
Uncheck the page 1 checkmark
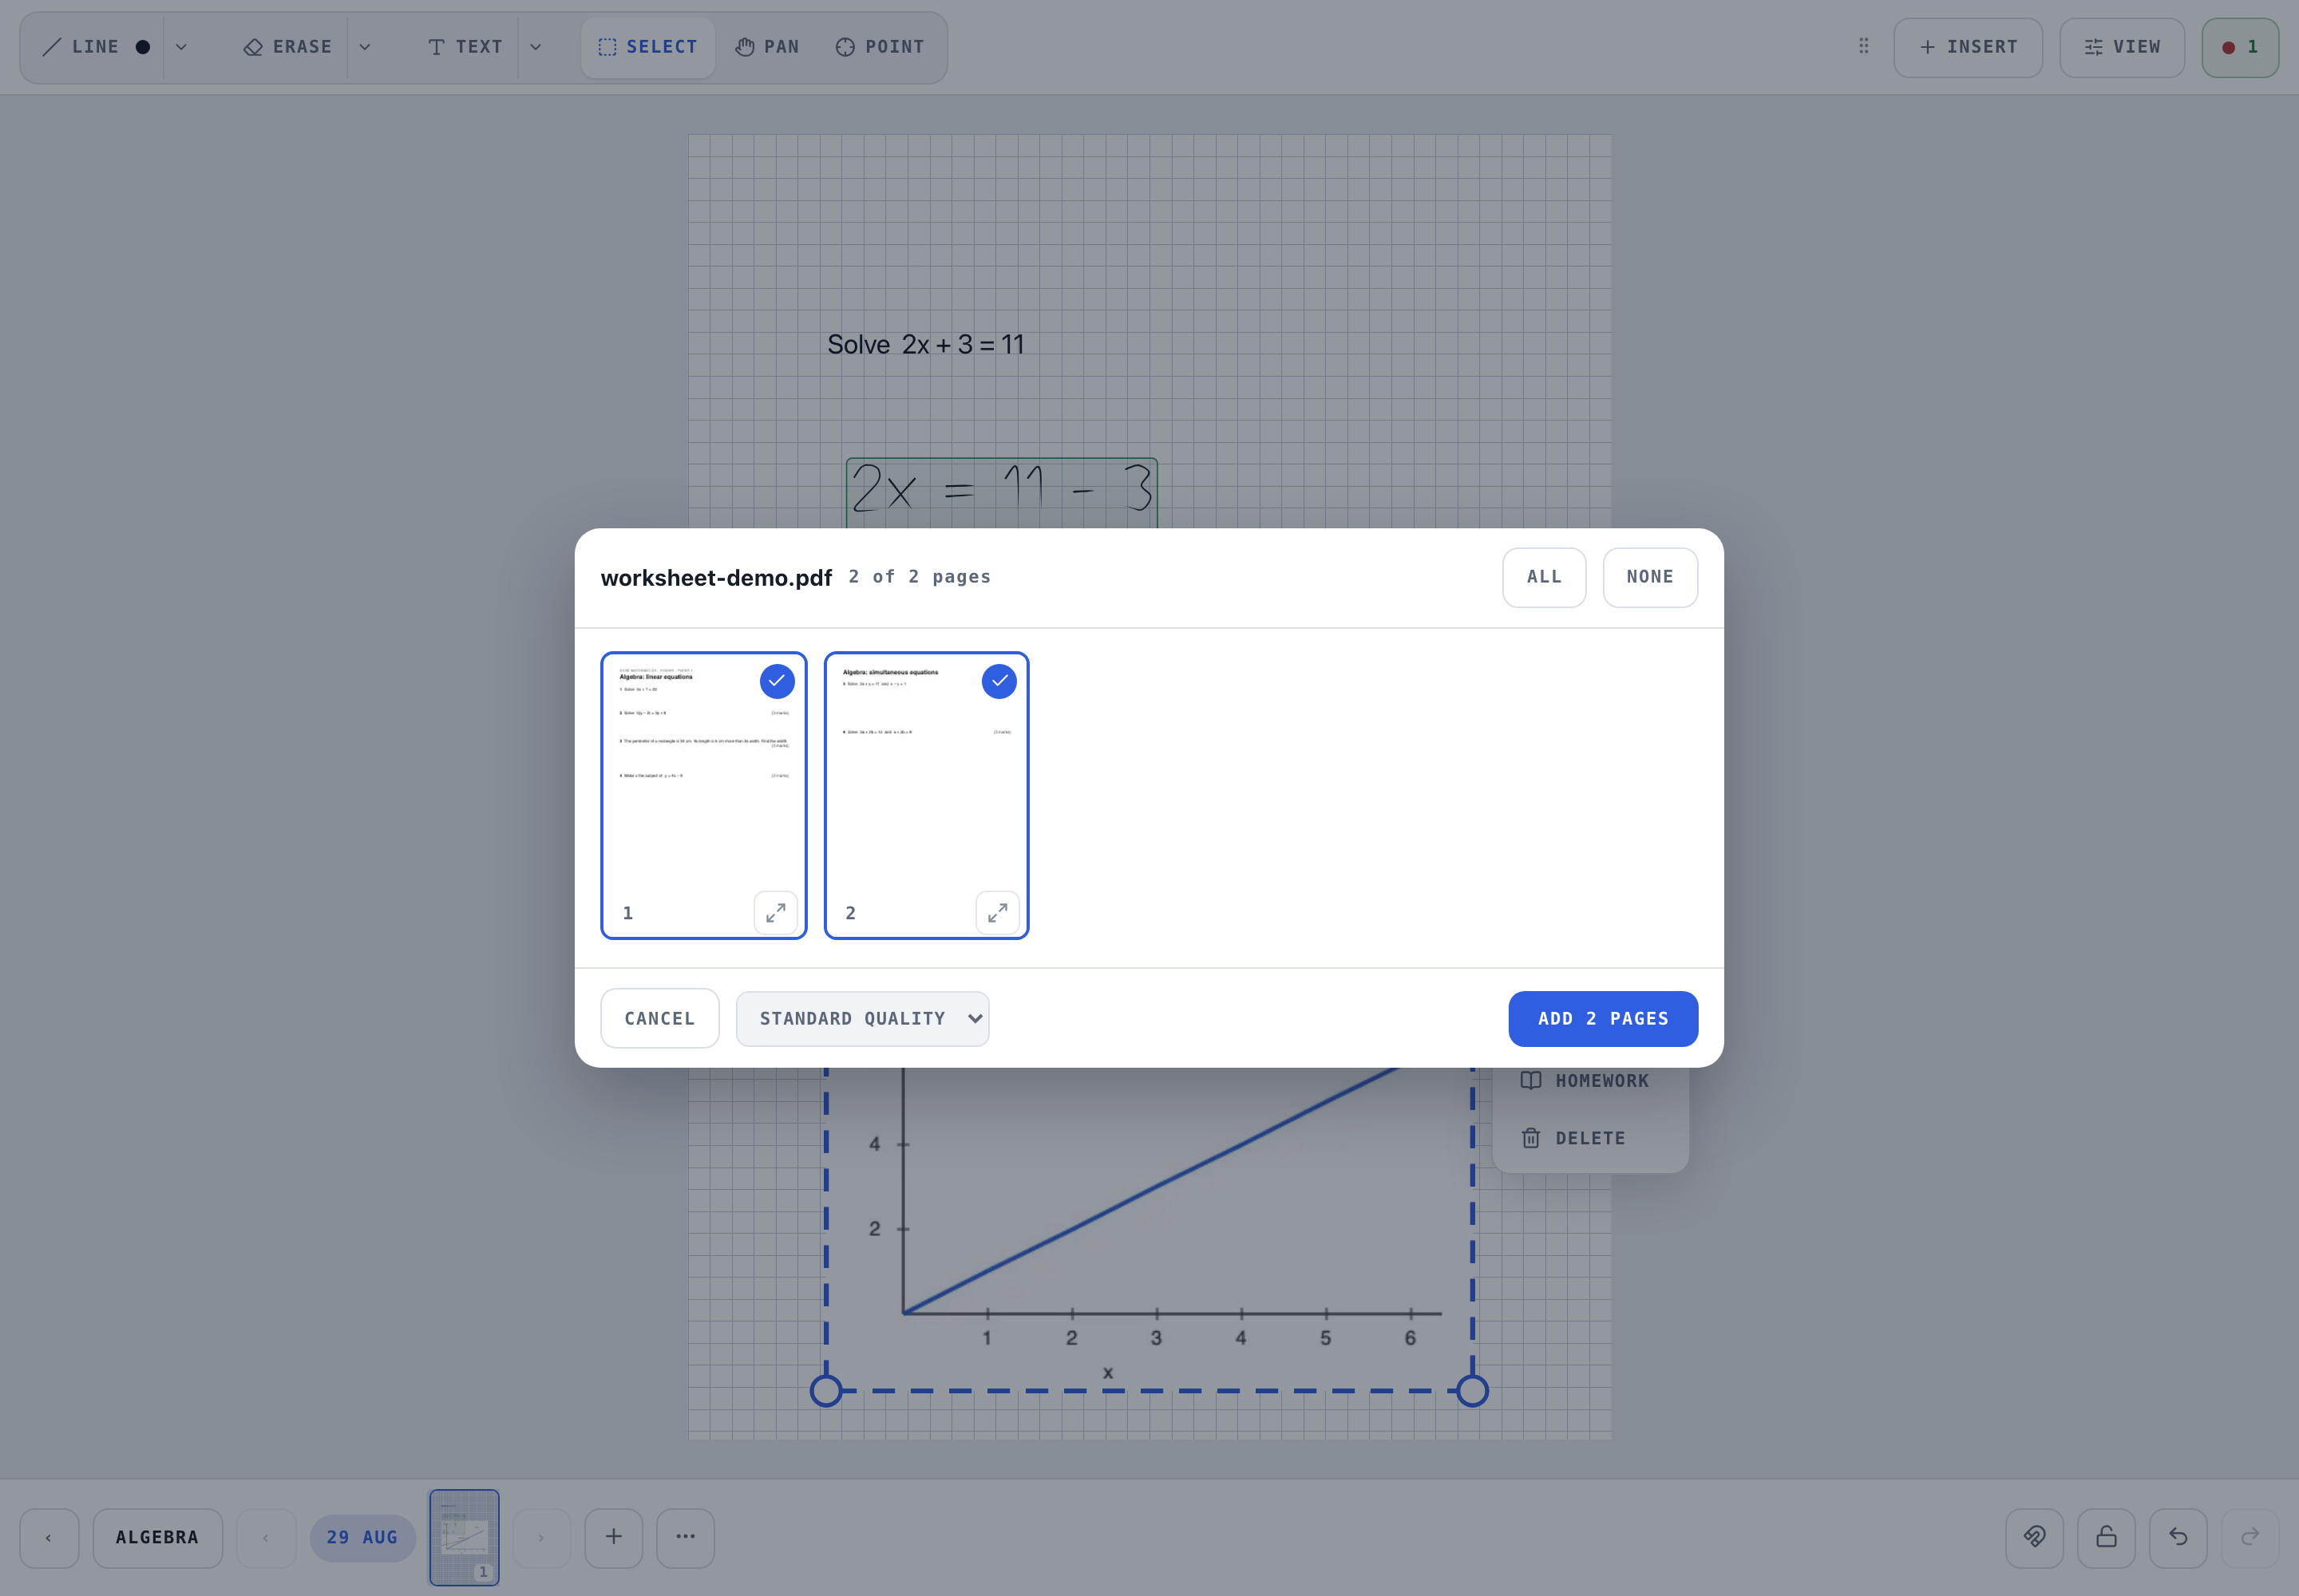coord(778,681)
